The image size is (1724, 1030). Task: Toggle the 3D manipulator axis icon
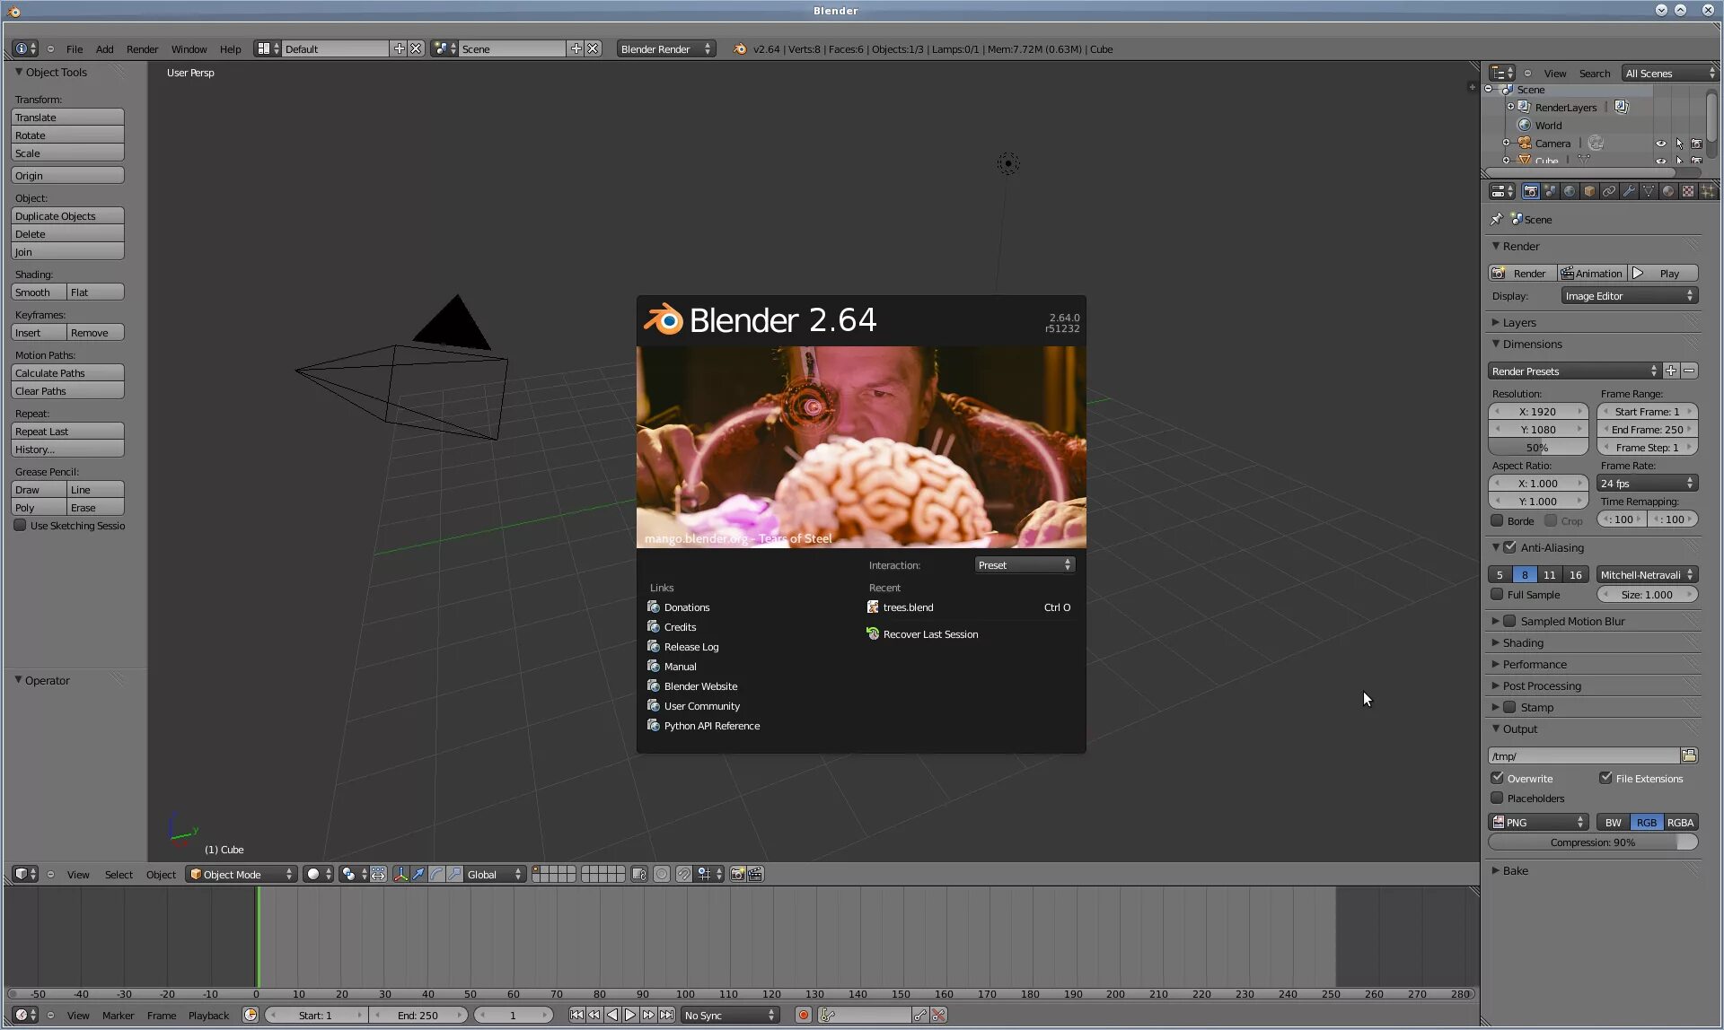[400, 874]
